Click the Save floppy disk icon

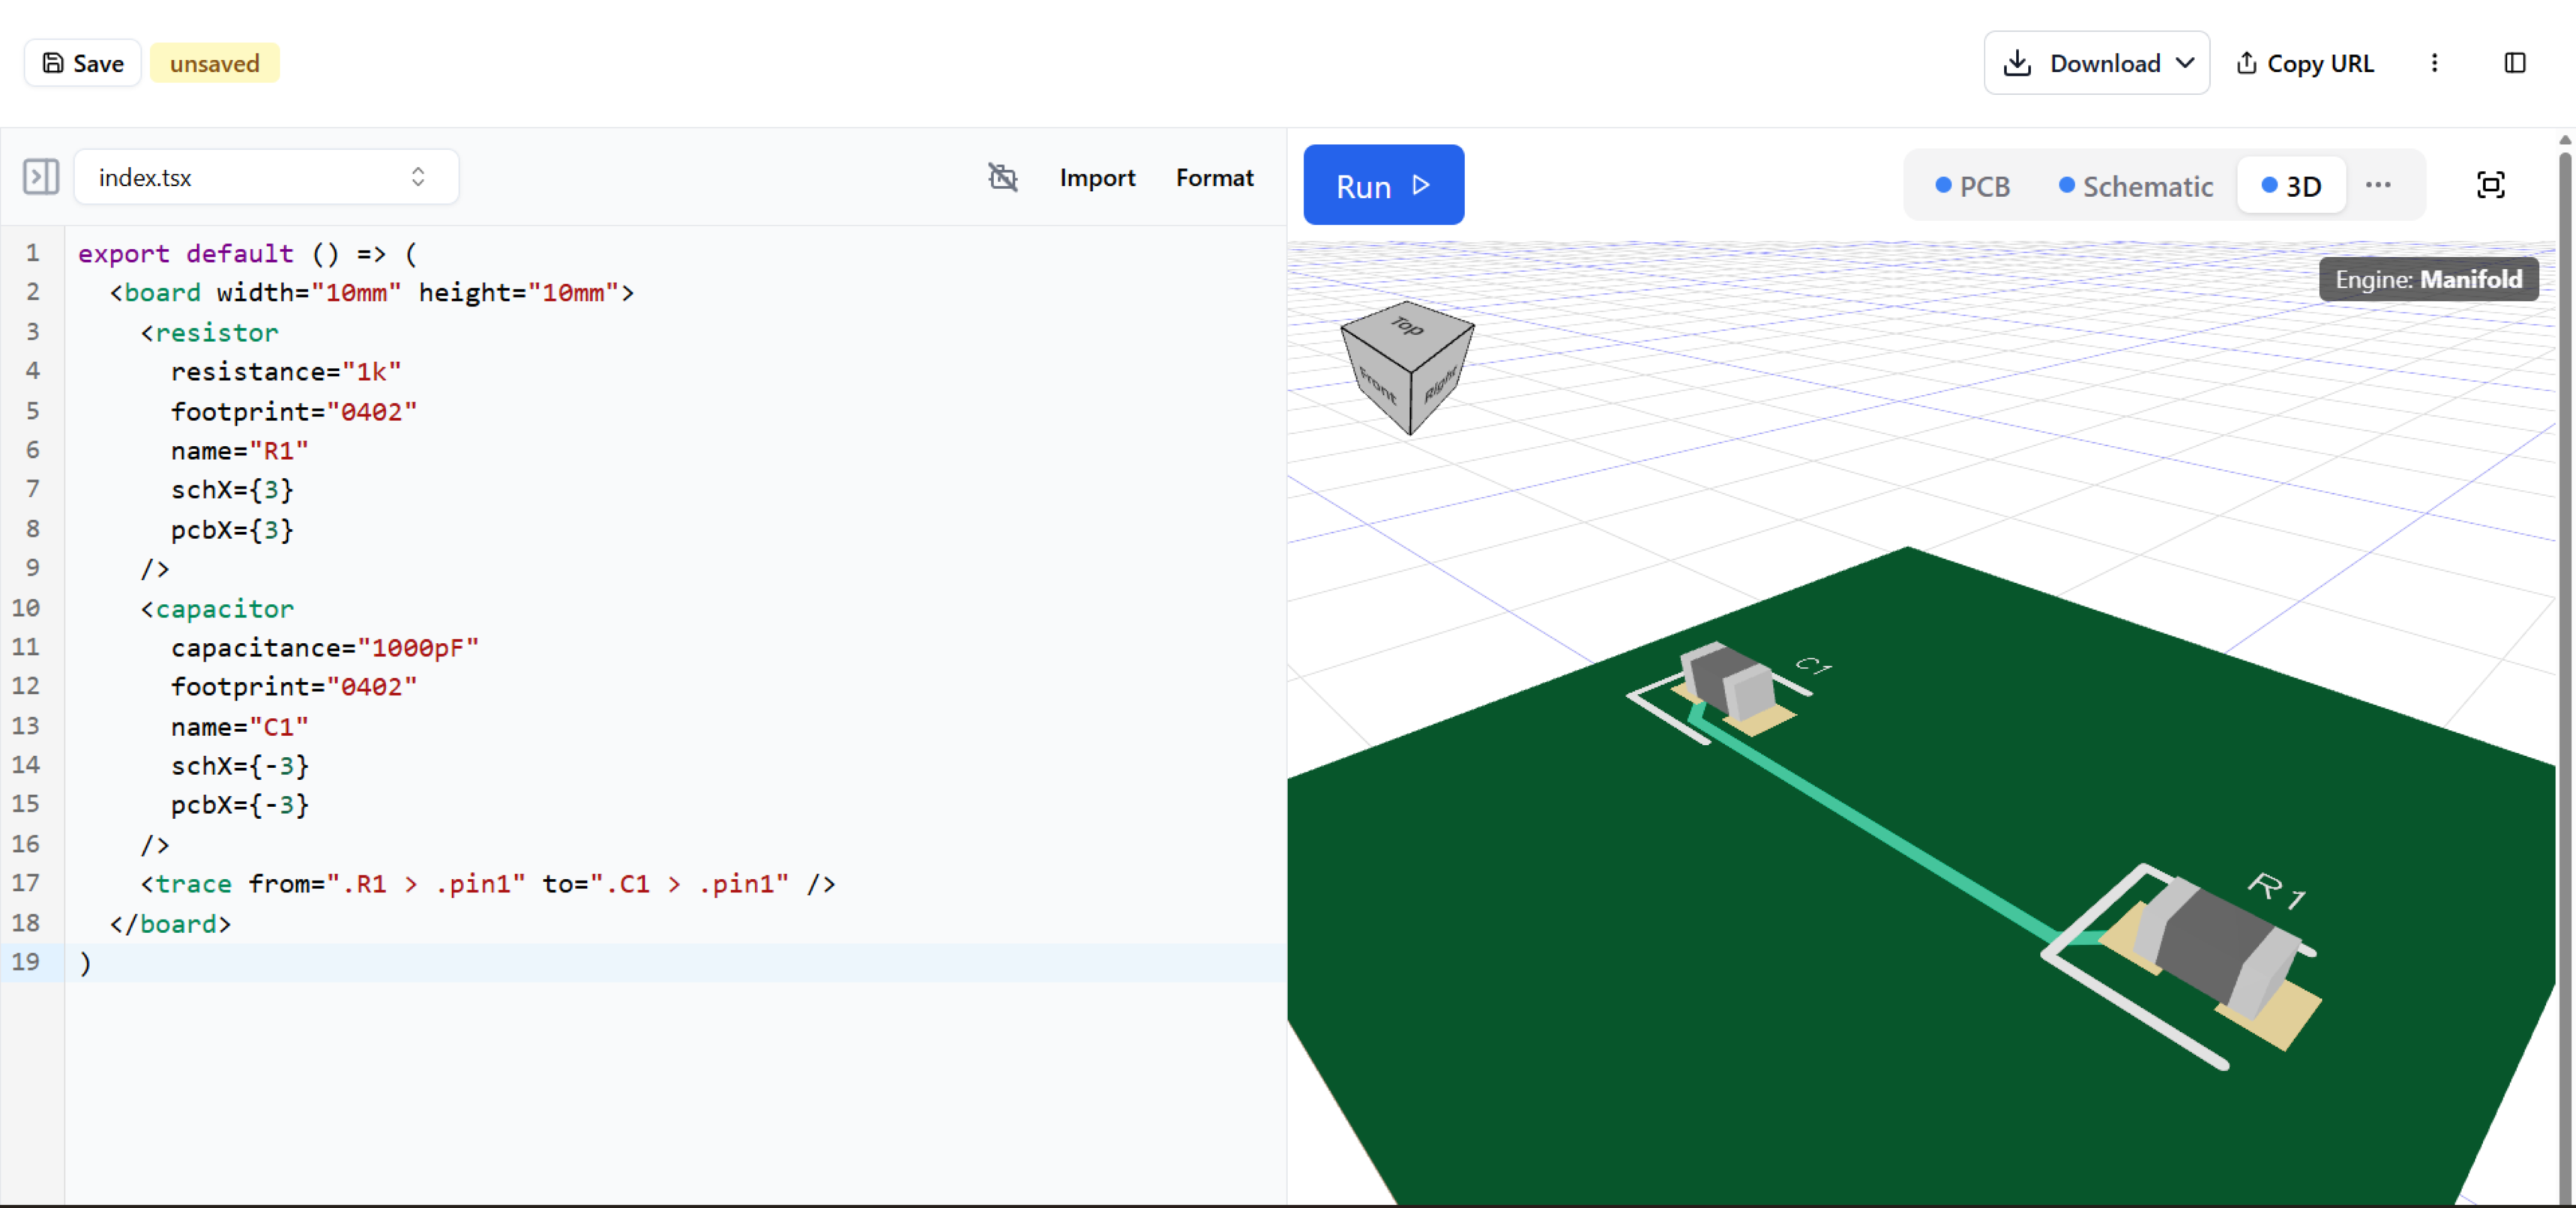pos(53,63)
